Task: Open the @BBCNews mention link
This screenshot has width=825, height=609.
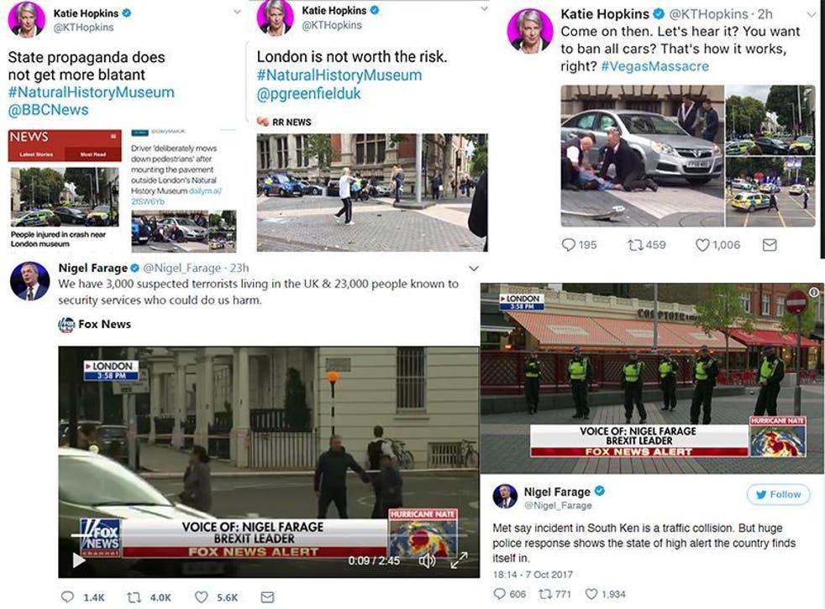Action: [49, 110]
